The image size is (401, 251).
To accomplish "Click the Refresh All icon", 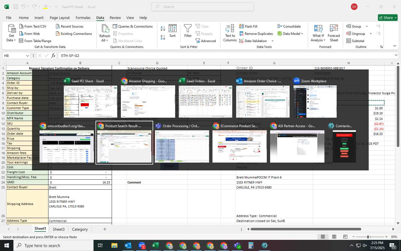I will (105, 33).
